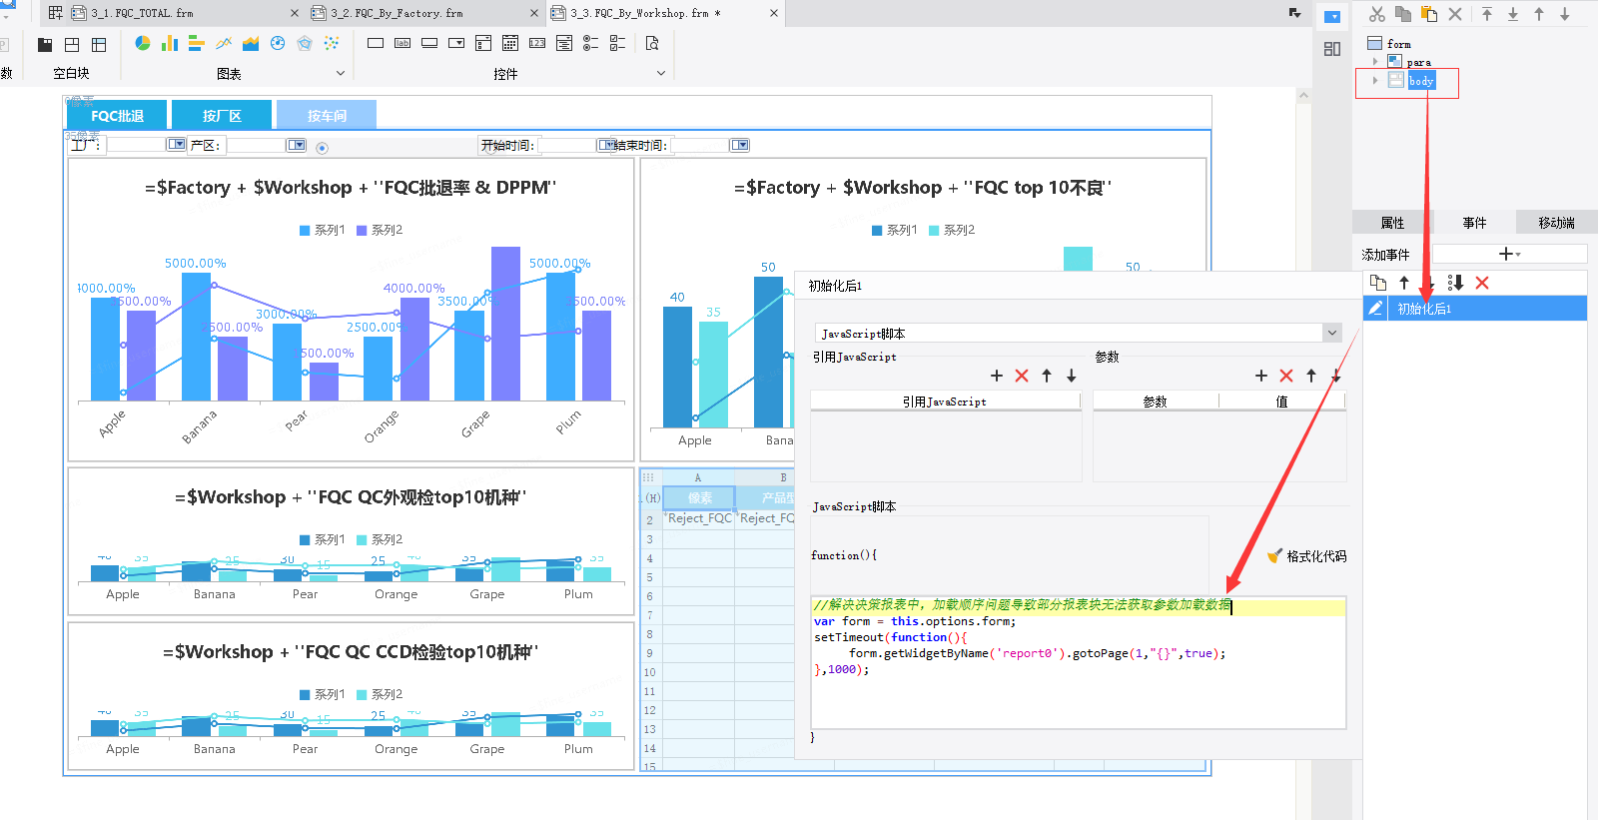Close the 3_3.FQC_By_Workshop.frm tab
The image size is (1598, 820).
(774, 13)
